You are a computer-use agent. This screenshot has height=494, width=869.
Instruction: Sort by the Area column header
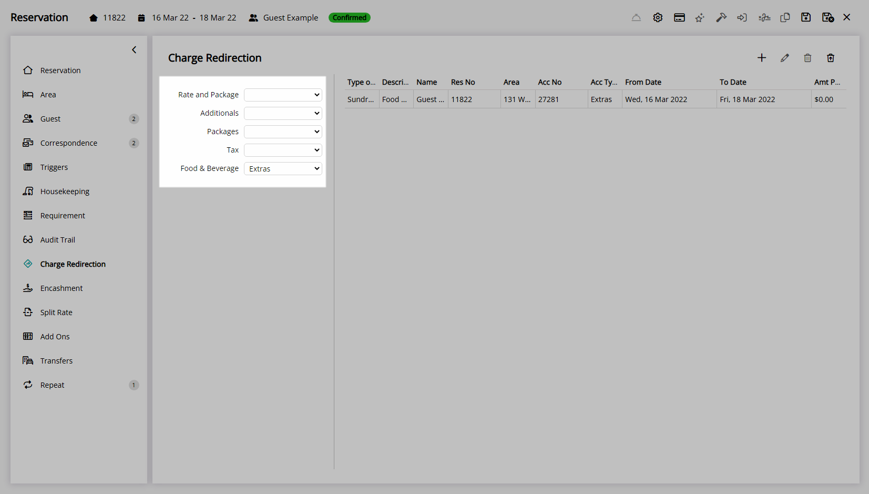[511, 82]
